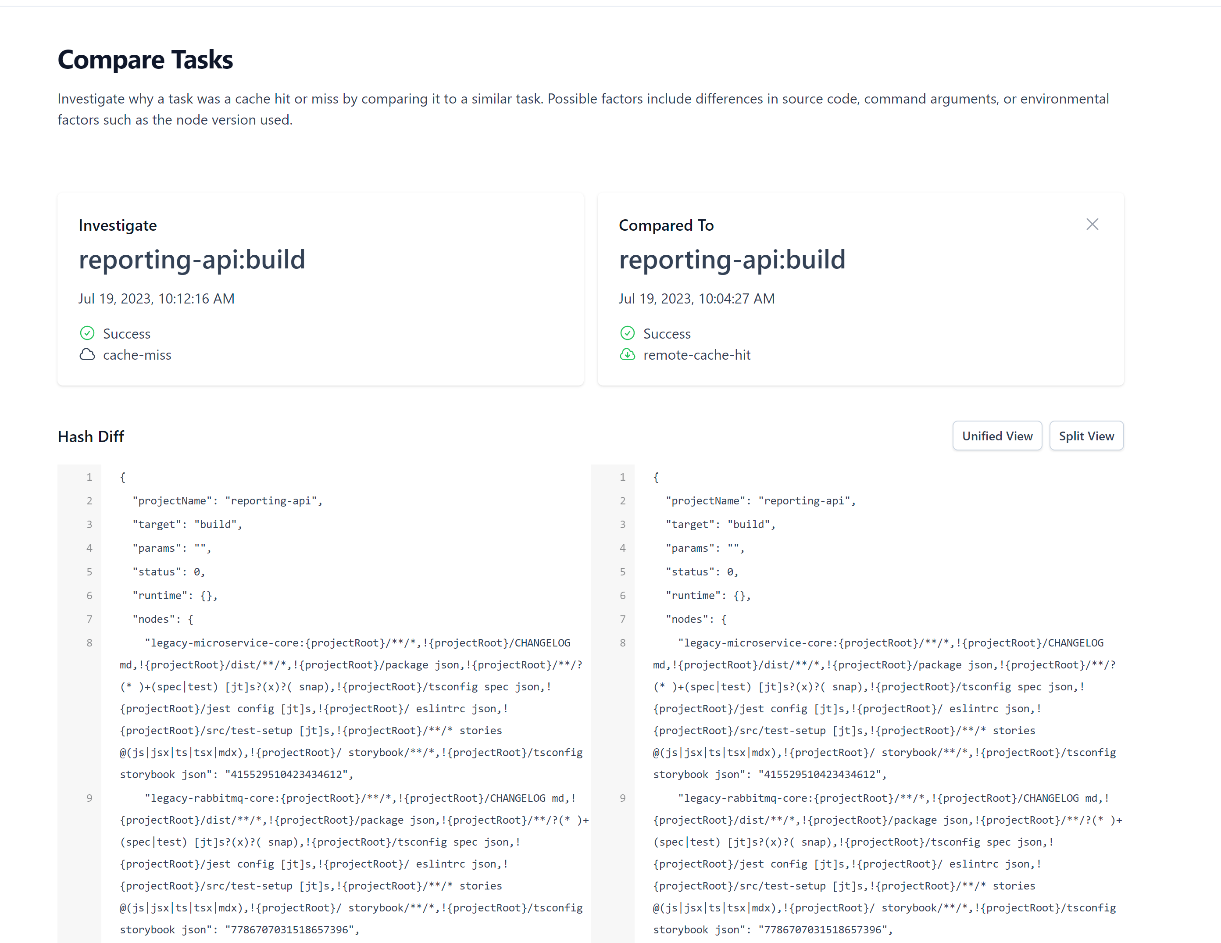Switch to Split View
Image resolution: width=1221 pixels, height=943 pixels.
click(x=1086, y=436)
